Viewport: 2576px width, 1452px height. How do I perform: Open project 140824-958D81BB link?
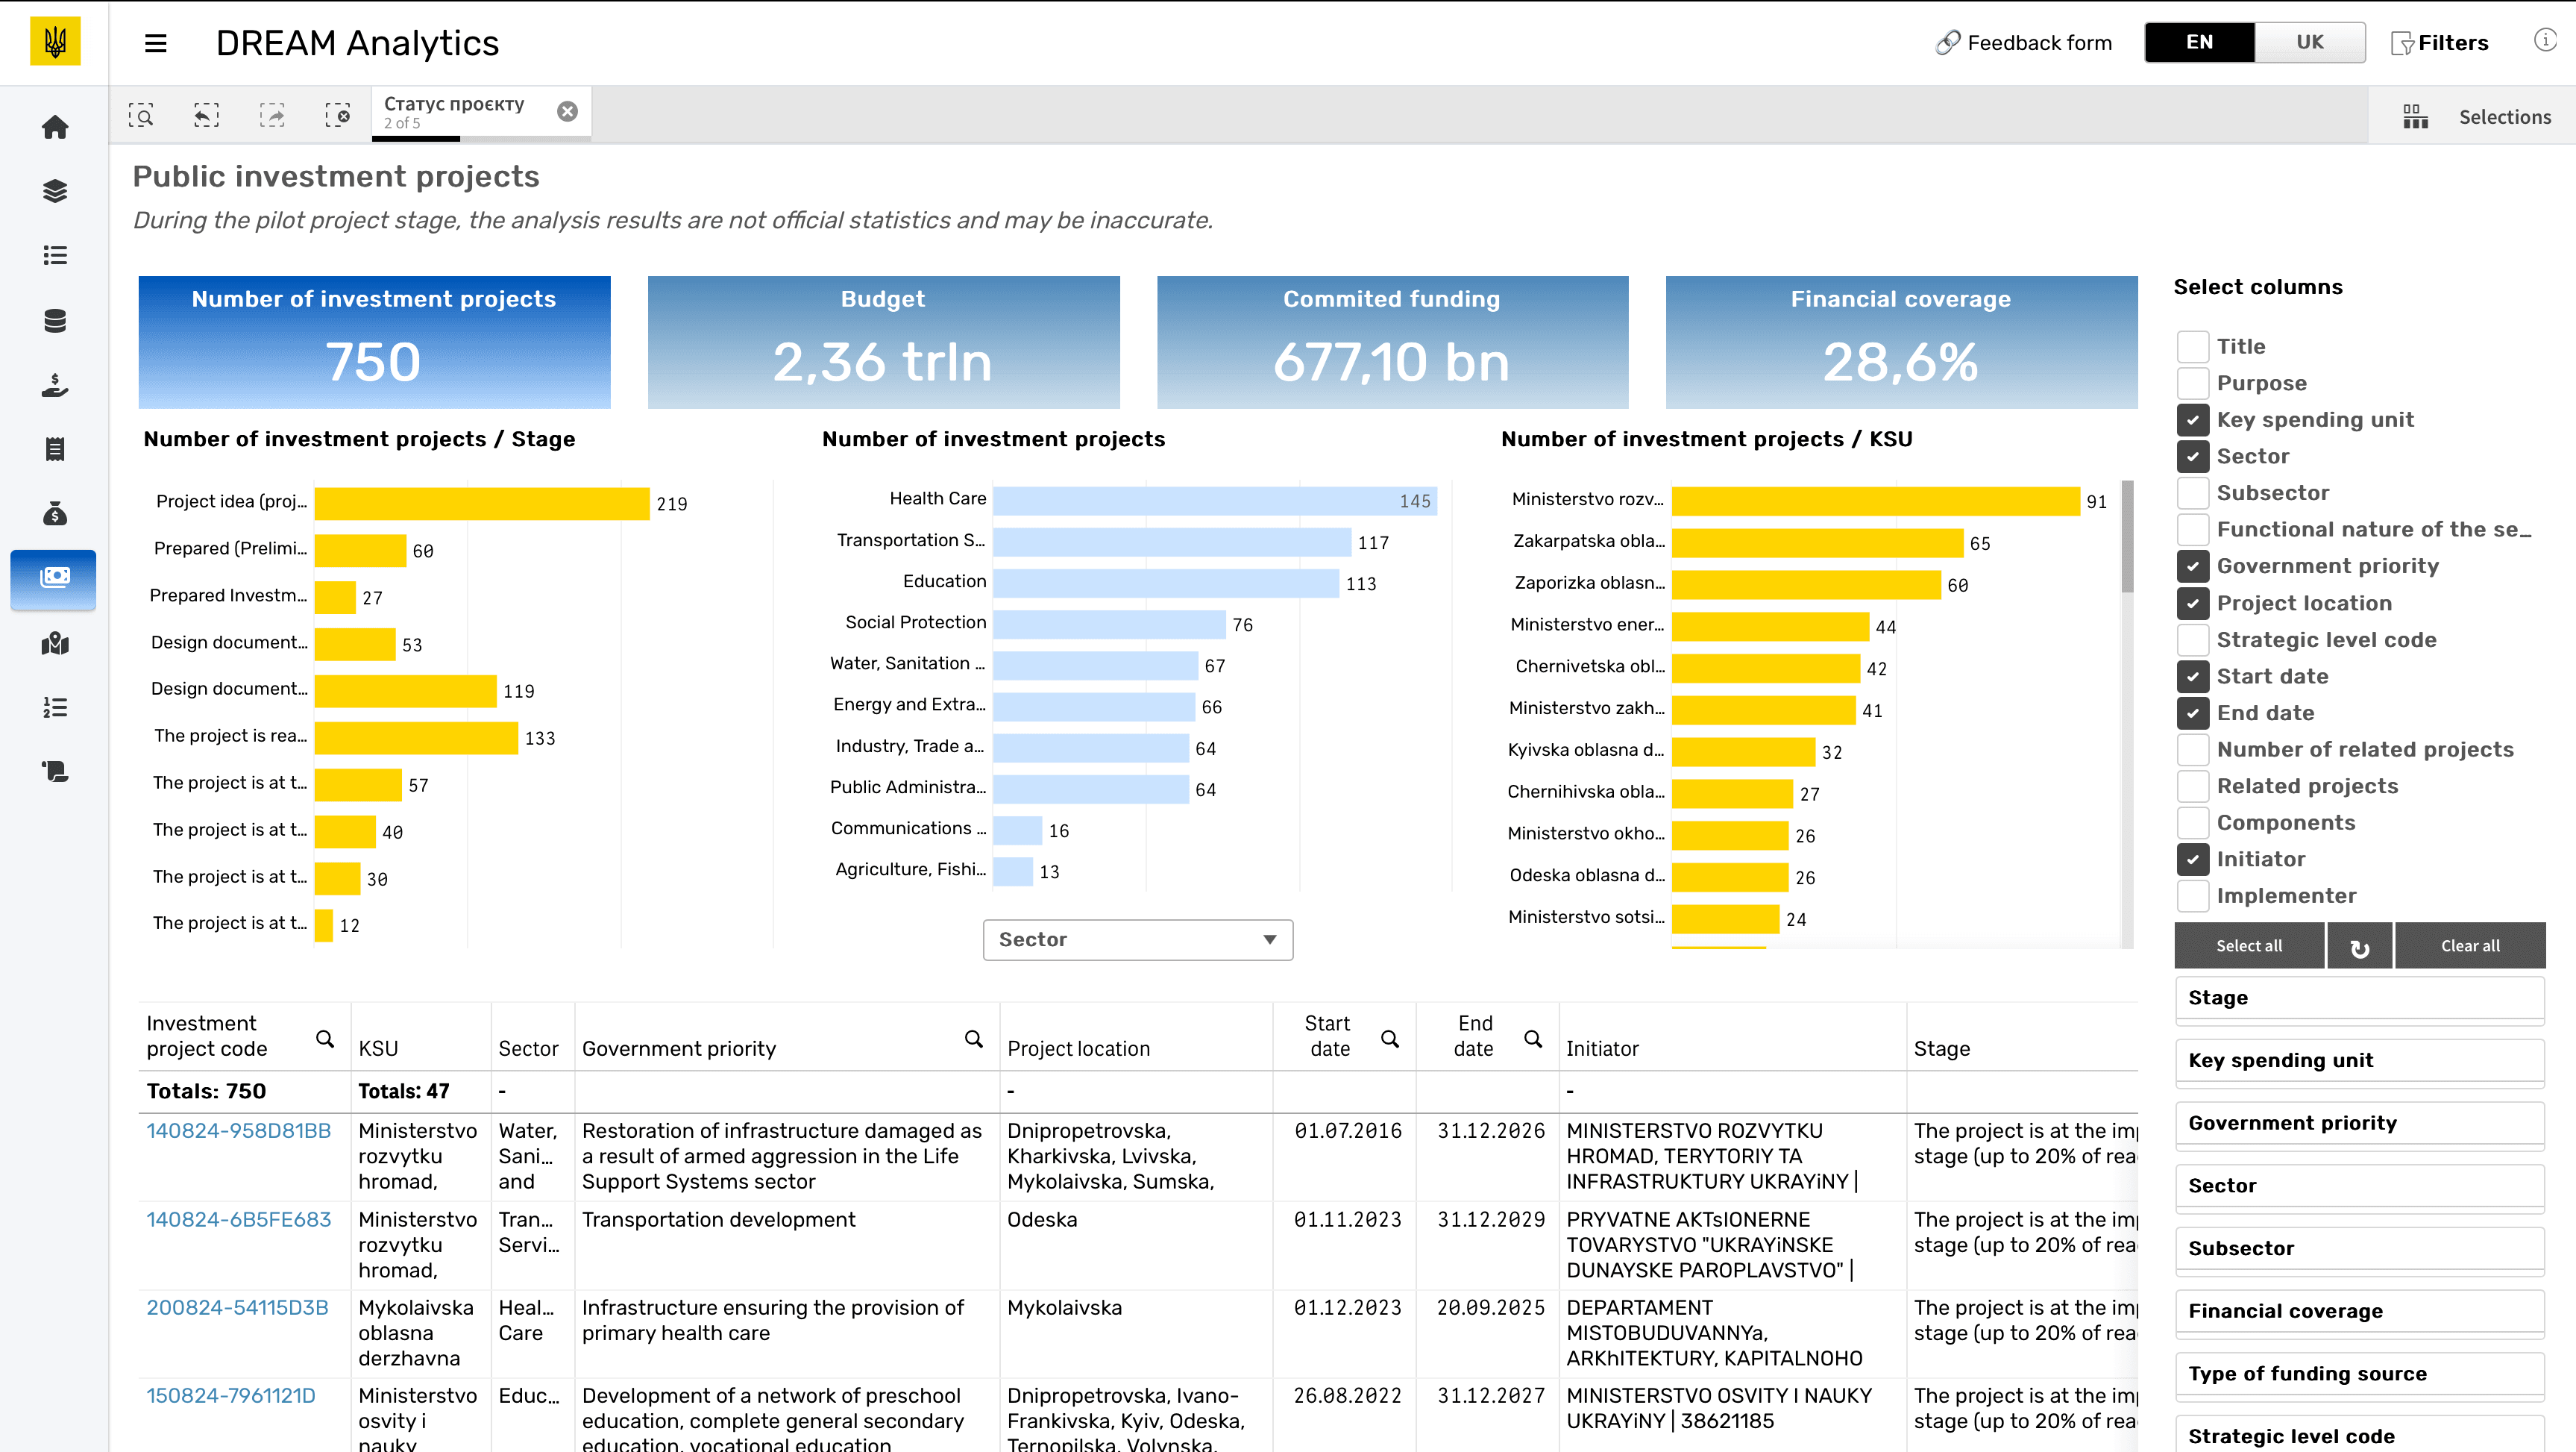pos(238,1130)
